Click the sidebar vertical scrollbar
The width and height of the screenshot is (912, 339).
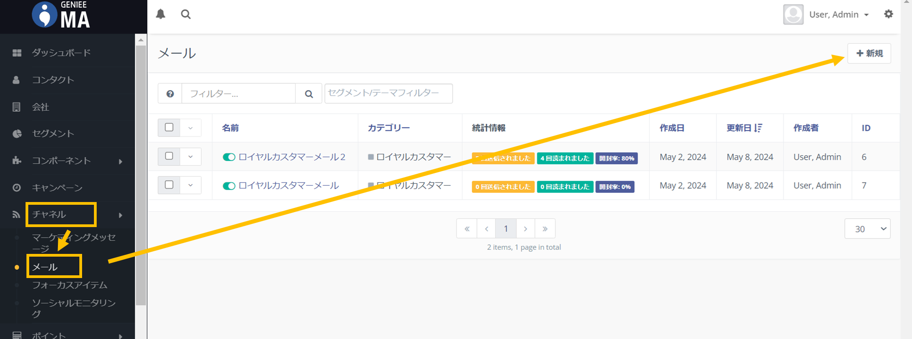pyautogui.click(x=141, y=175)
